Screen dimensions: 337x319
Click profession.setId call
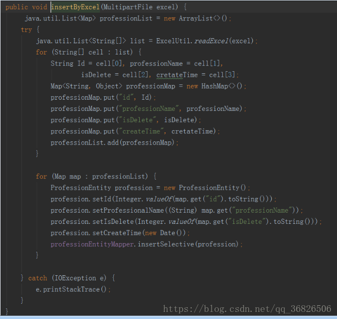pos(81,199)
